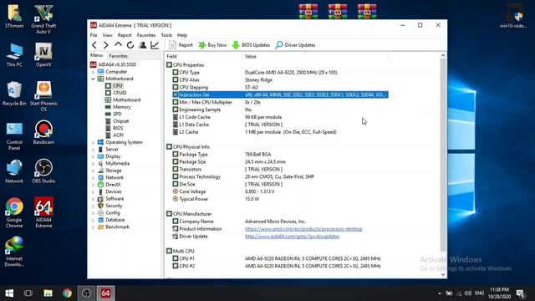
Task: Select the Recycle Bin desktop icon
Action: coord(14,94)
